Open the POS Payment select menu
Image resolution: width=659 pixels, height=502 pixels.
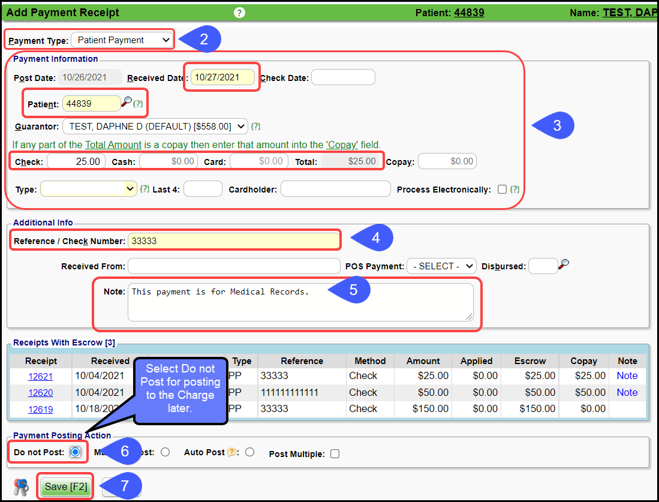[x=441, y=266]
